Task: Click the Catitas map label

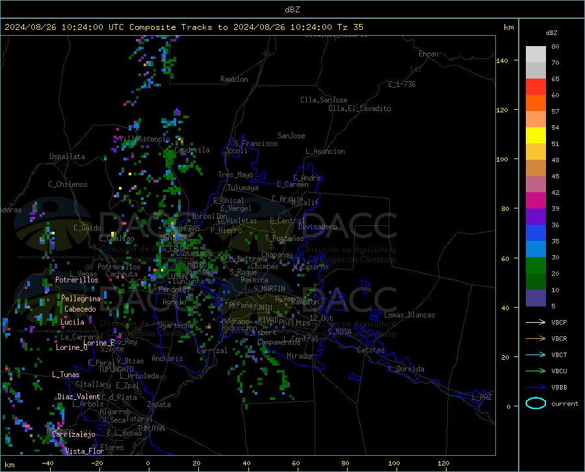Action: coord(370,350)
